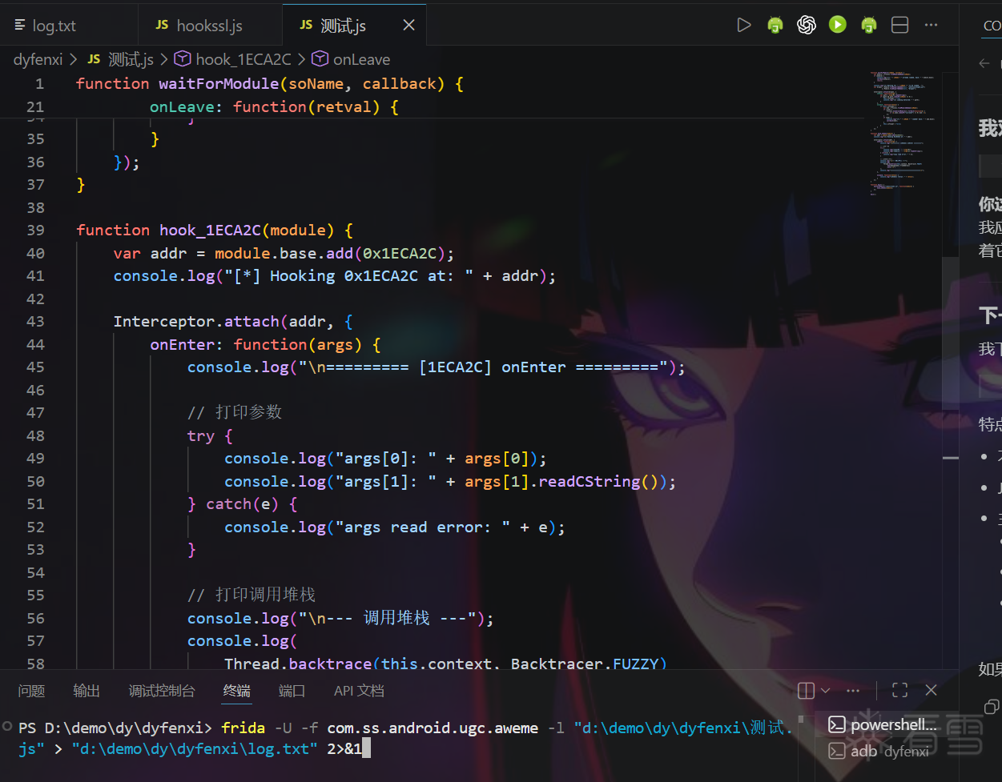1002x782 pixels.
Task: Click the comment '// 打印调用堆栈'
Action: coord(252,595)
